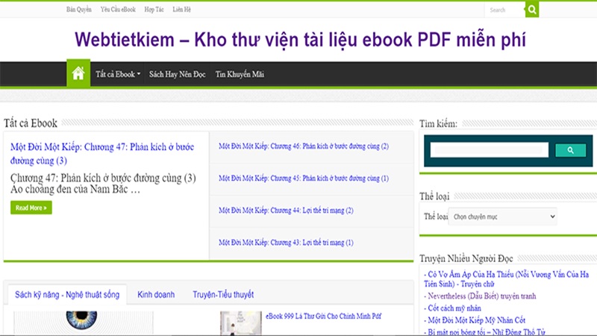Open the Sách Hay Nên Đọc menu

177,74
